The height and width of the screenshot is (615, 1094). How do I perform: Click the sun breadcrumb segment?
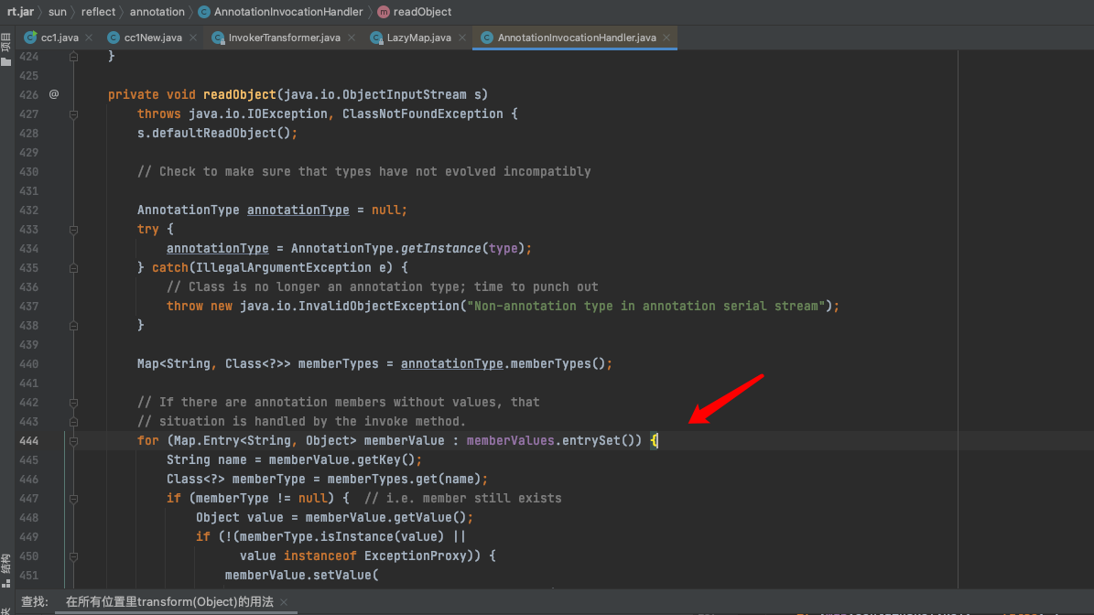click(57, 12)
